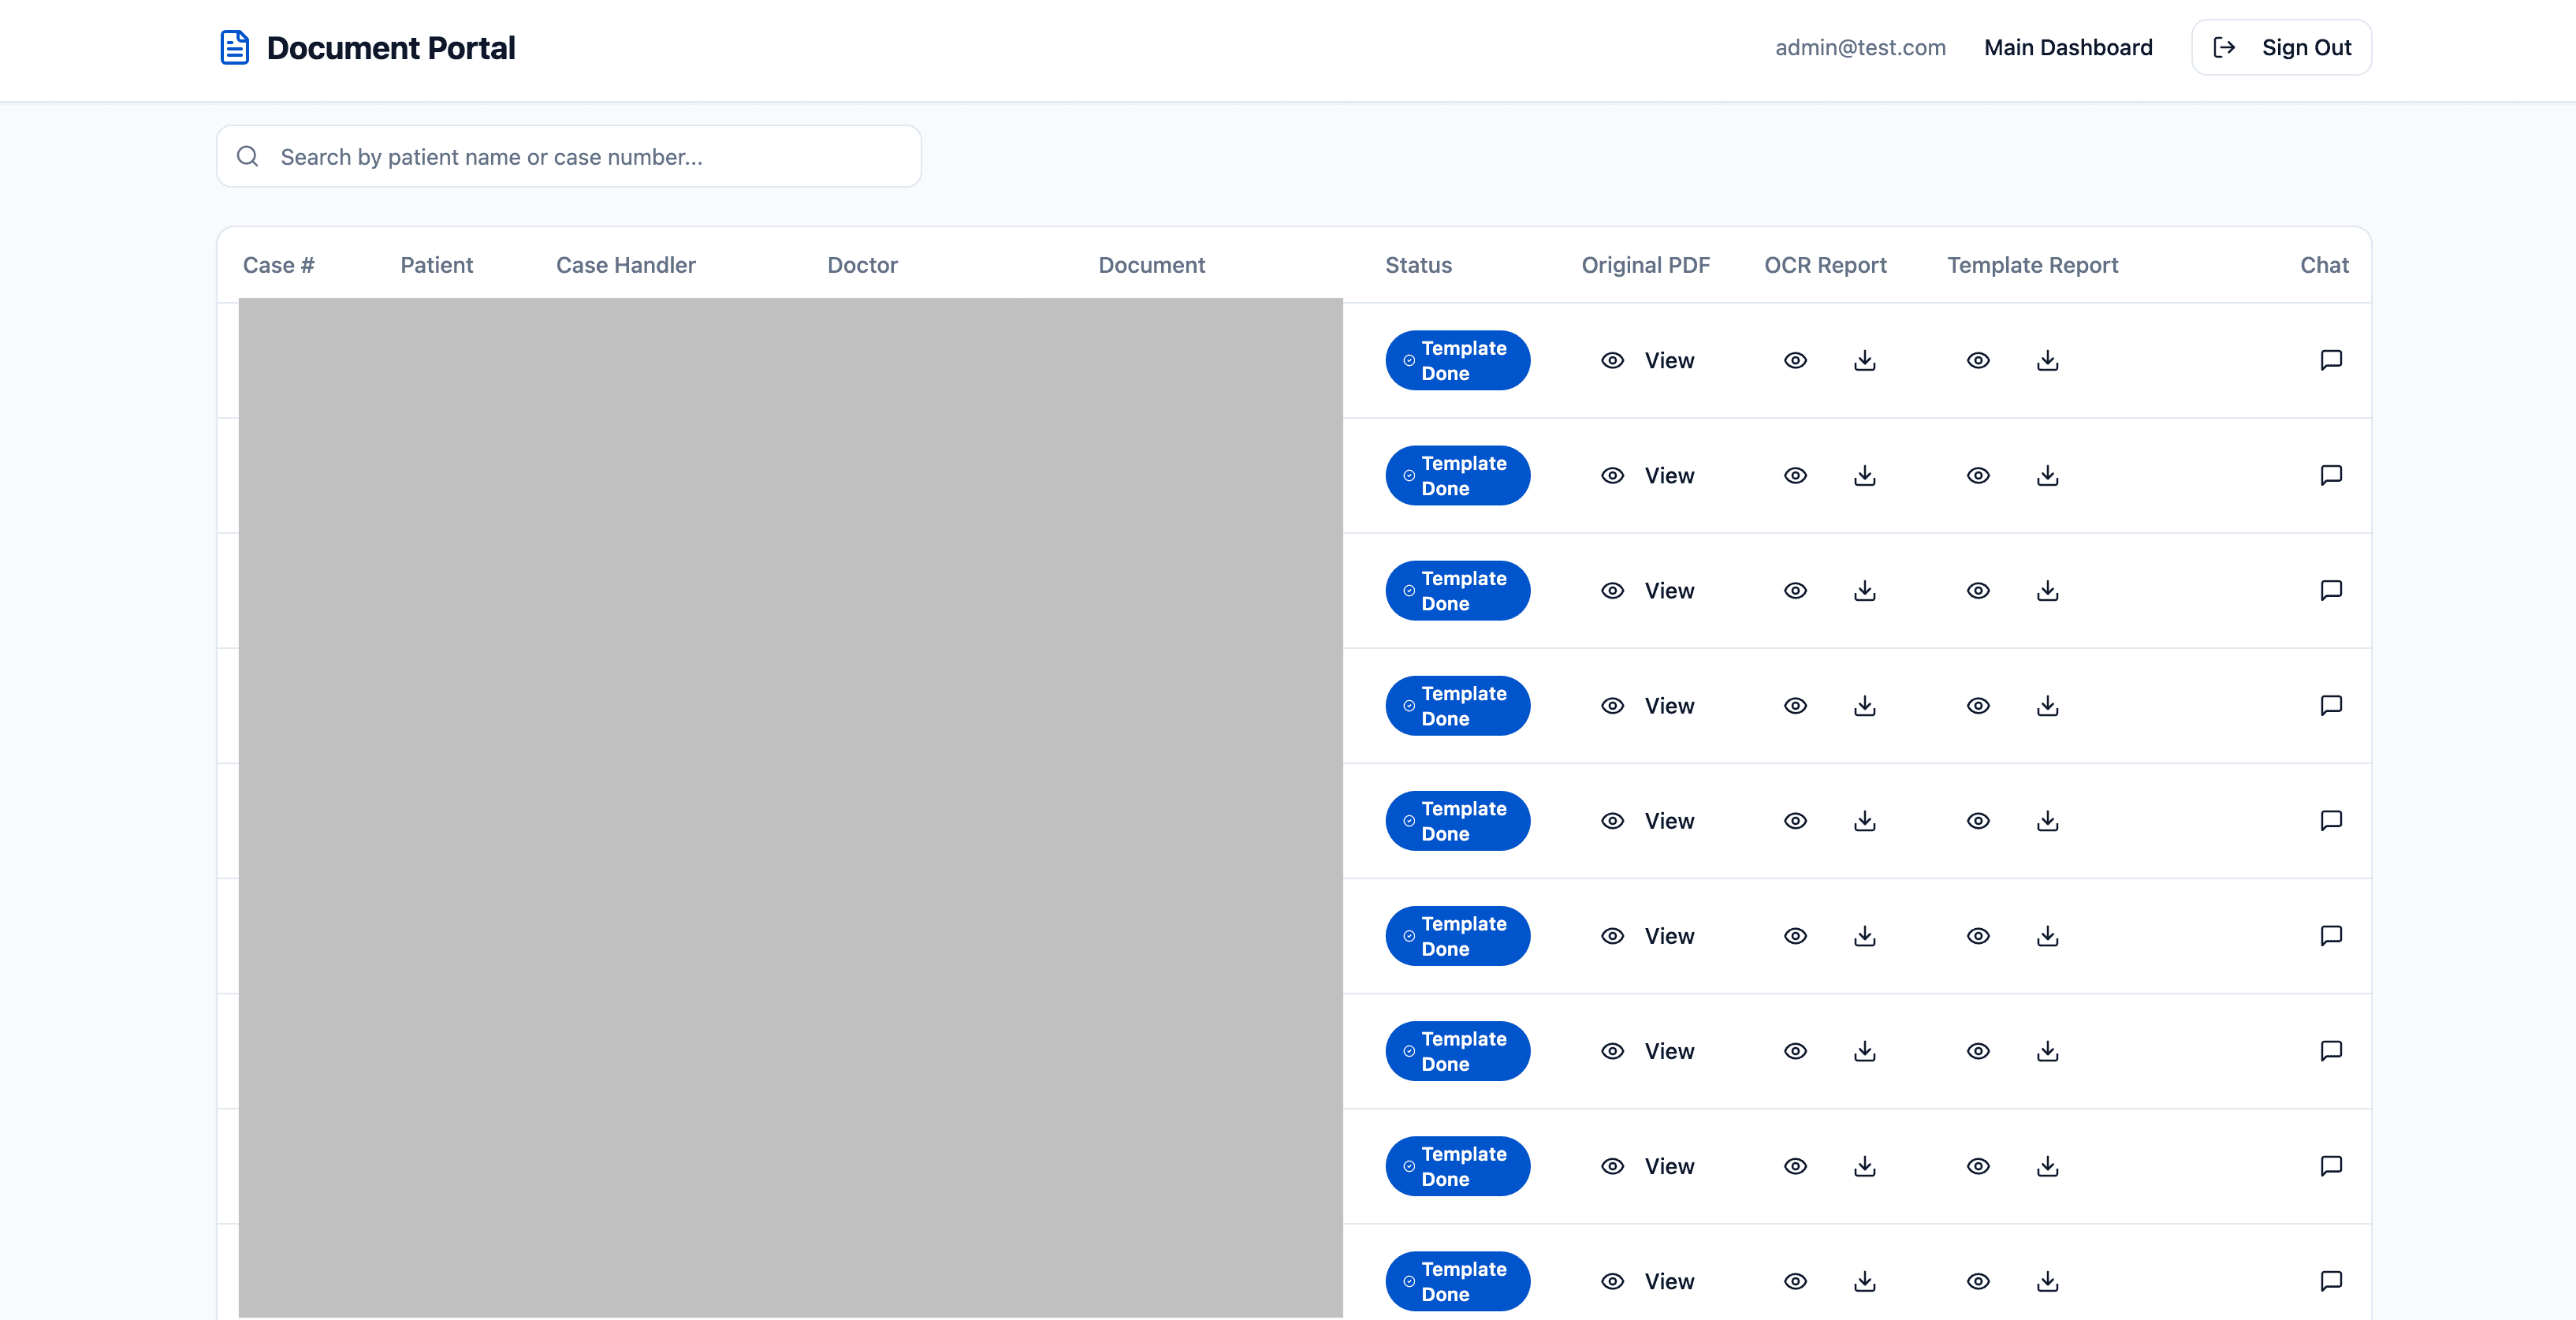Viewport: 2576px width, 1320px height.
Task: Download the OCR report in the first row
Action: coord(1865,360)
